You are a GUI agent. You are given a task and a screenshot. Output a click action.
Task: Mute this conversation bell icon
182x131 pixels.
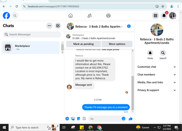click(150, 53)
